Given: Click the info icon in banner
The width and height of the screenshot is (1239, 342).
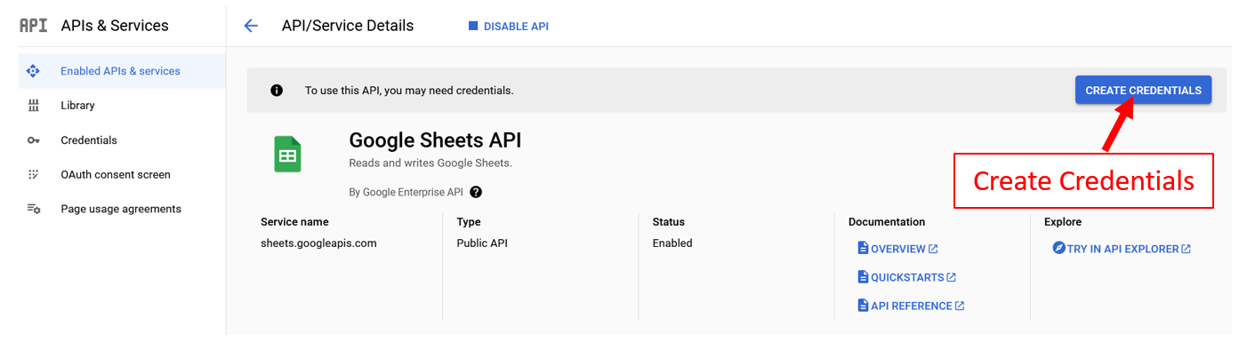Looking at the screenshot, I should click(x=277, y=91).
